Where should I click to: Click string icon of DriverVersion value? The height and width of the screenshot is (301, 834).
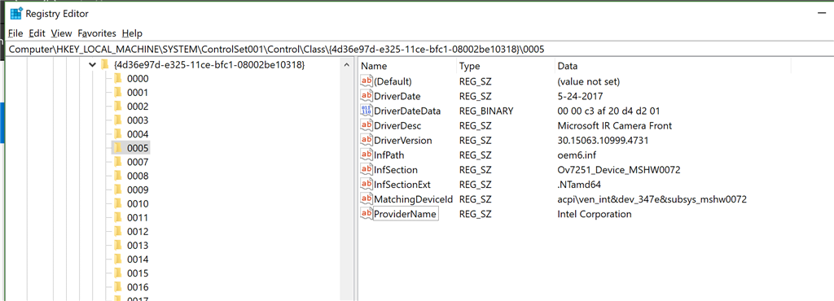tap(367, 140)
